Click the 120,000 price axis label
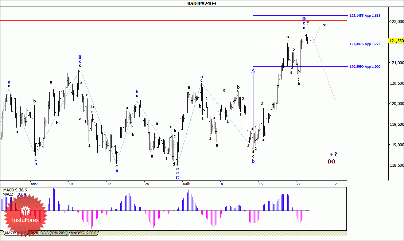Screen dimensions: 404x241 pyautogui.click(x=397, y=104)
